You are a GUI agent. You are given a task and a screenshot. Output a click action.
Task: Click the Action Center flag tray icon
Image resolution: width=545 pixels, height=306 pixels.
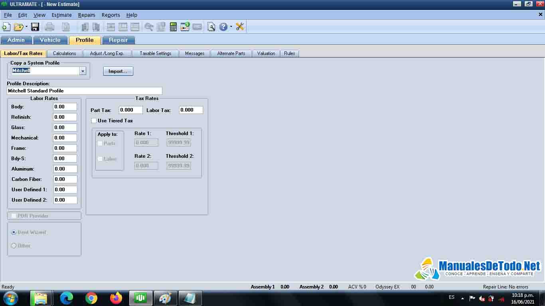coord(472,298)
